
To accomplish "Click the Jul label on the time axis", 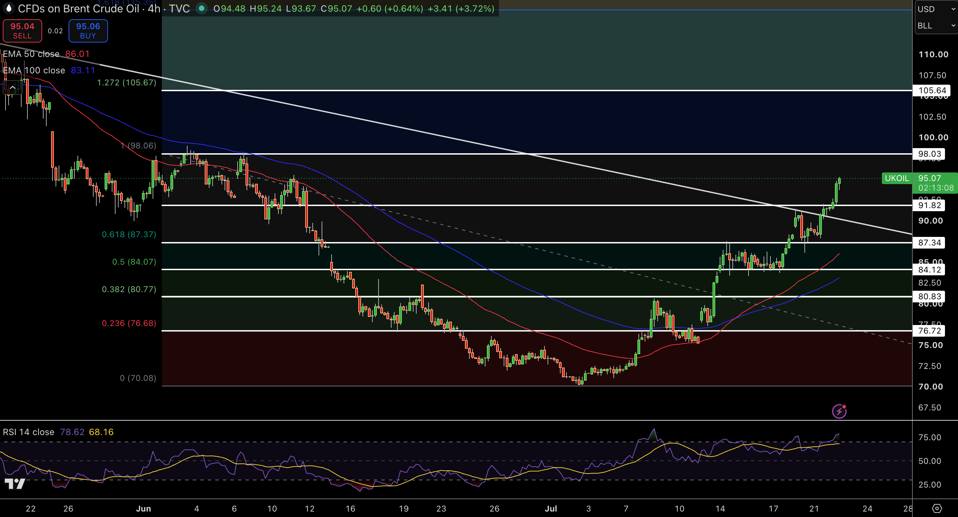I will coord(551,508).
